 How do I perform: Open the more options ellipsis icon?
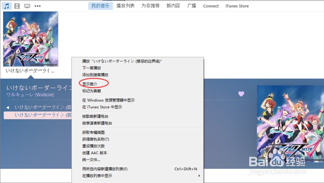coord(37,6)
